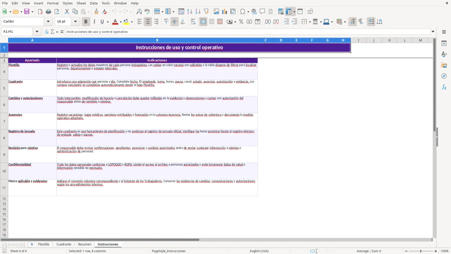Open underline style dropdown arrow
This screenshot has width=451, height=254.
point(107,22)
